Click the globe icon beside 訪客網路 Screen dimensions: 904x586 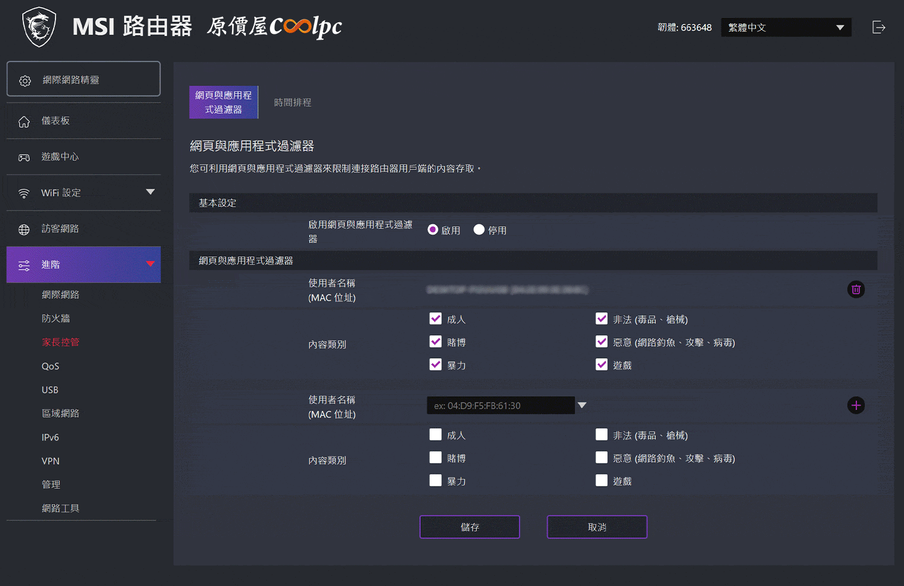point(24,229)
